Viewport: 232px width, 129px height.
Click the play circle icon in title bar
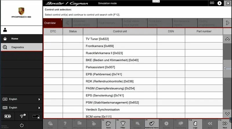pyautogui.click(x=220, y=3)
